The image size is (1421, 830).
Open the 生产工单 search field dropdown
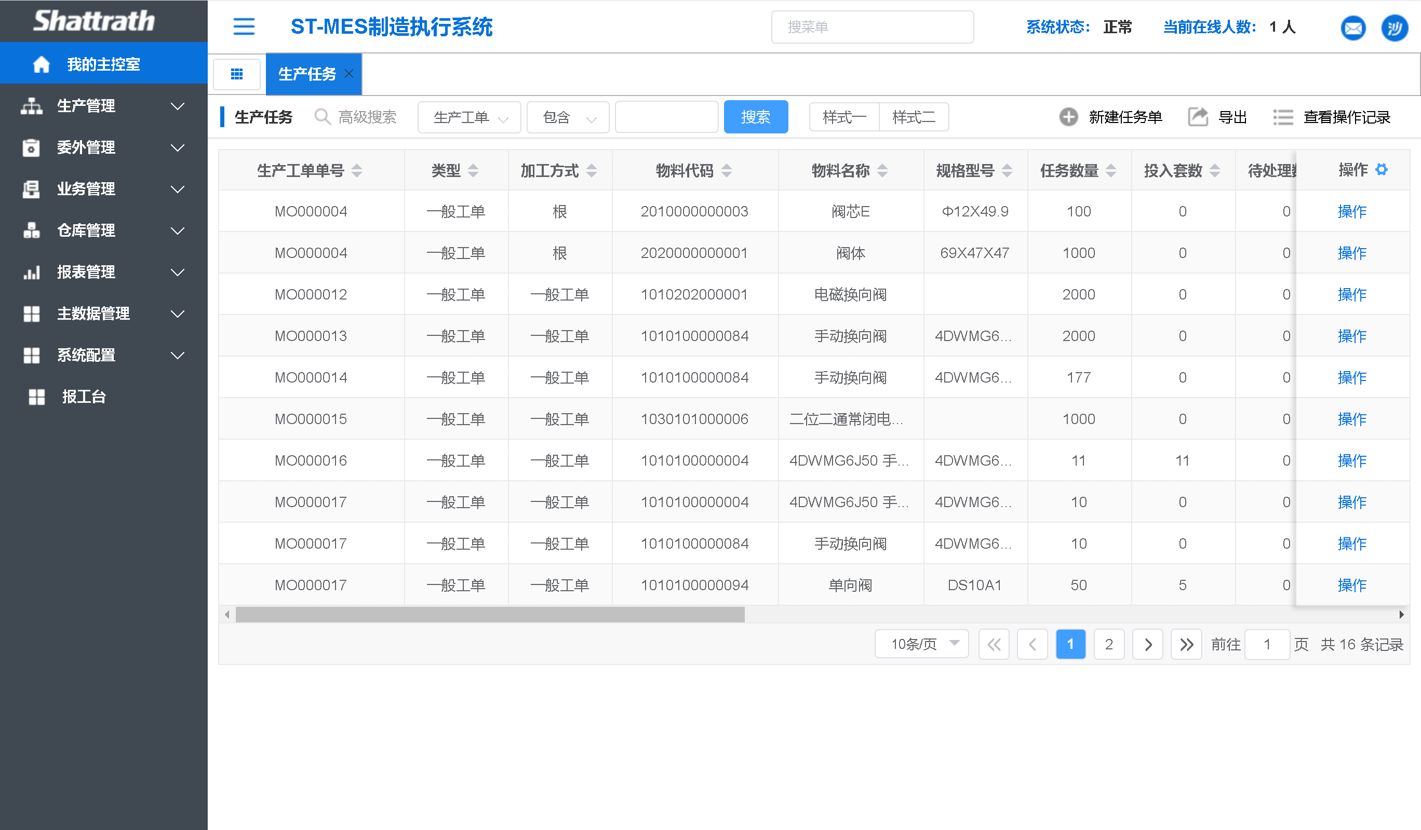click(469, 117)
